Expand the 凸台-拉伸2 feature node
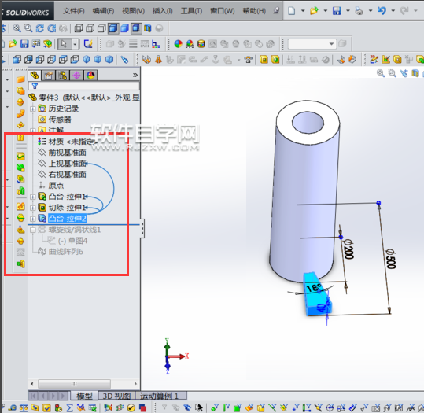The height and width of the screenshot is (413, 424). coord(33,219)
